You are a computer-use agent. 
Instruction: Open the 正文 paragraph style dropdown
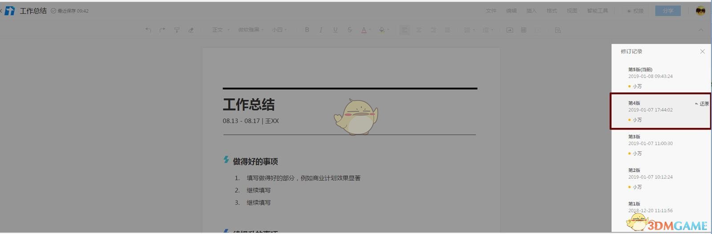click(x=221, y=30)
